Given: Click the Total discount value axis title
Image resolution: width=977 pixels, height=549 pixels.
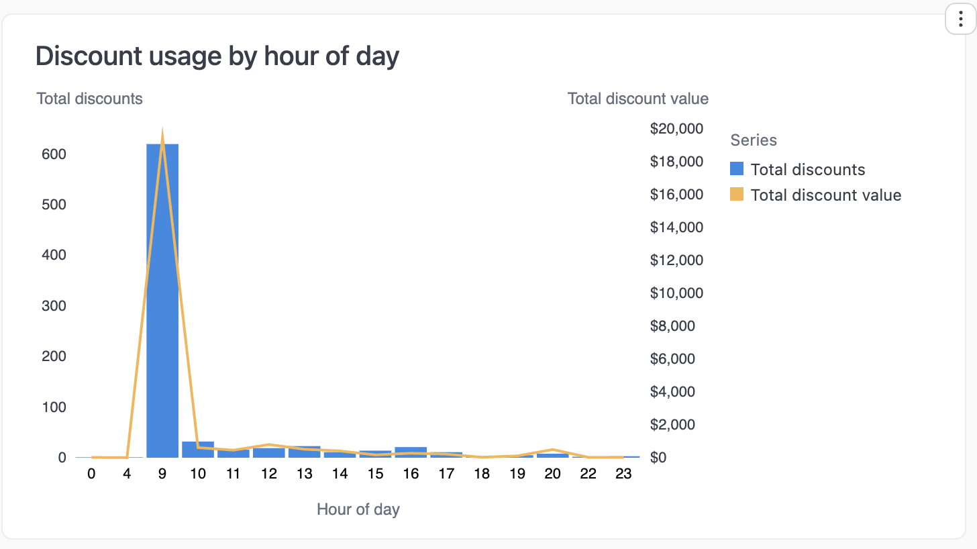Looking at the screenshot, I should [637, 98].
